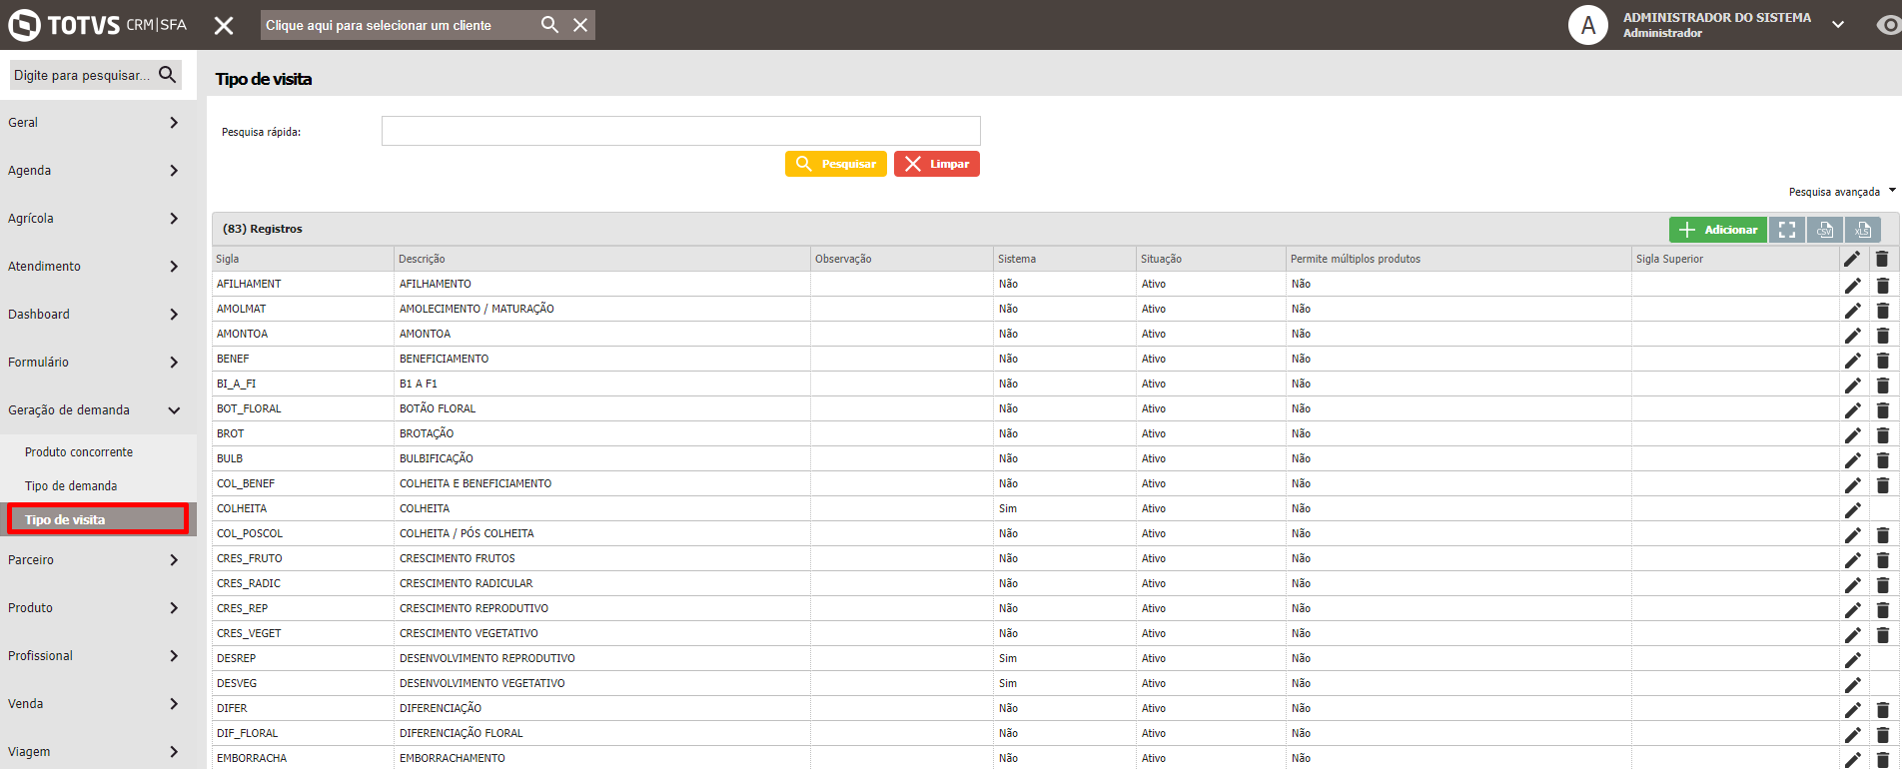
Task: Edit the BENEF row
Action: tap(1852, 360)
